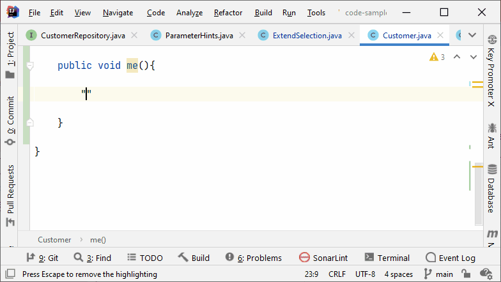Open the TODO tool window
The image size is (501, 282).
point(144,258)
